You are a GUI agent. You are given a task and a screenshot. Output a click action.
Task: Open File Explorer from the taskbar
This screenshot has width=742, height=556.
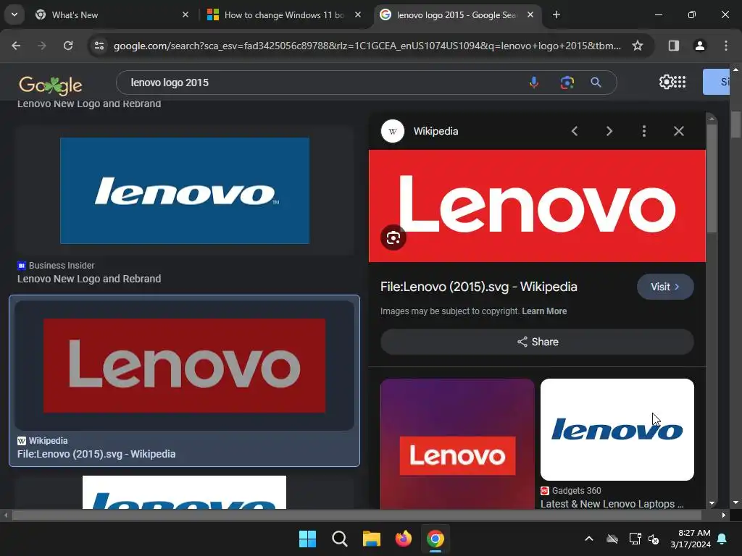(372, 539)
